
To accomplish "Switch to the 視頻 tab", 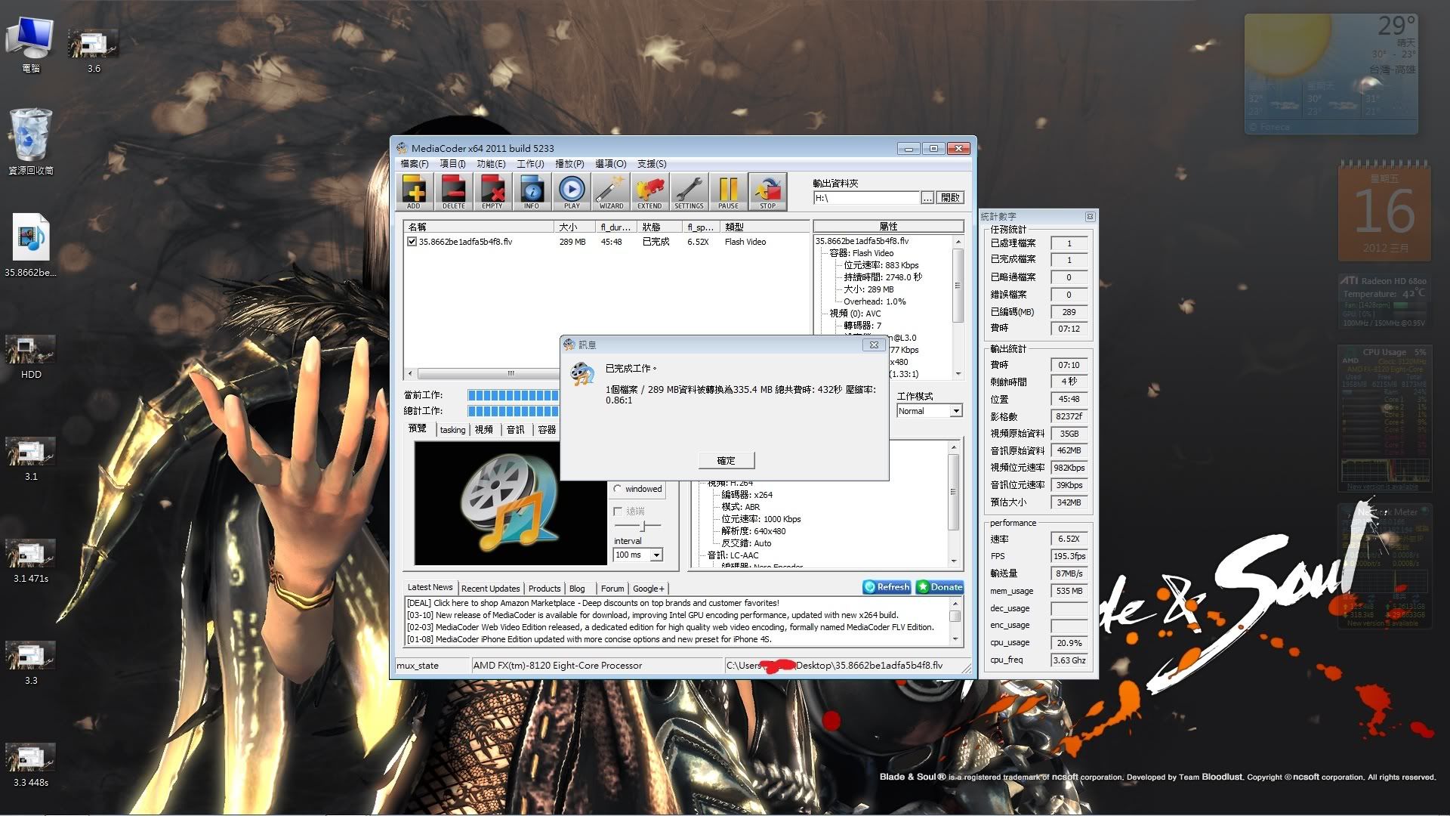I will (x=483, y=430).
